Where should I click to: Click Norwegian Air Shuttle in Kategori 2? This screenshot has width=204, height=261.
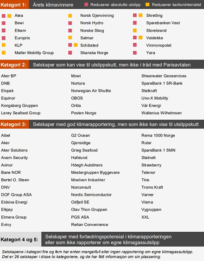(x=91, y=91)
